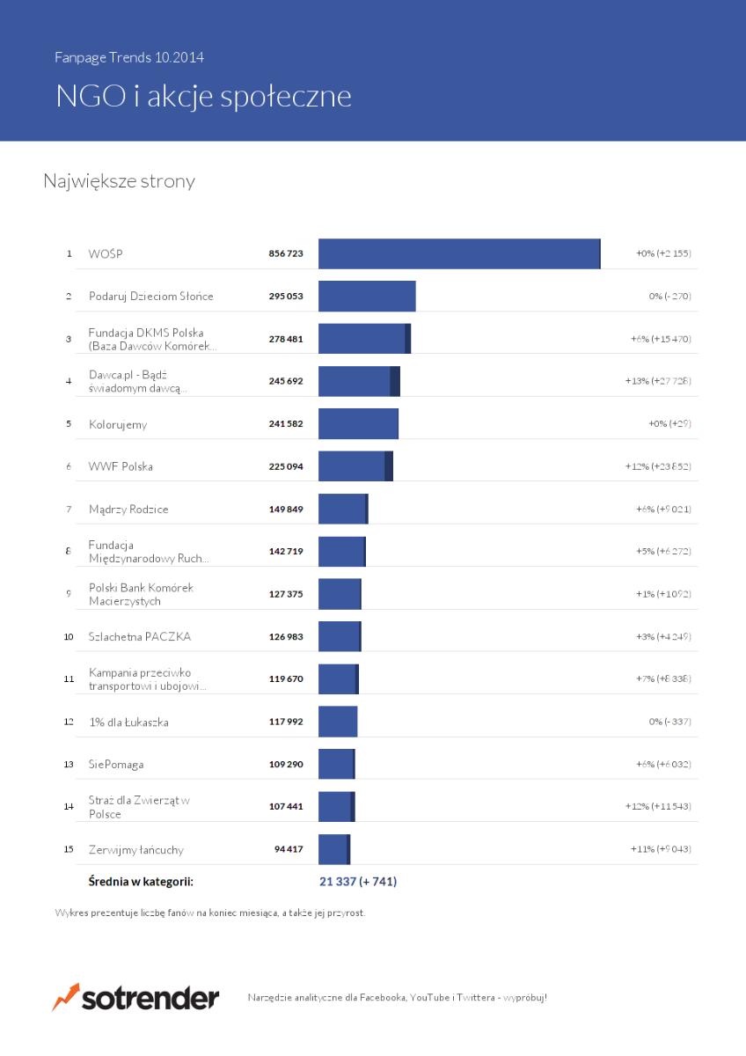746x1056 pixels.
Task: Click the fan count 119 670
Action: [286, 679]
